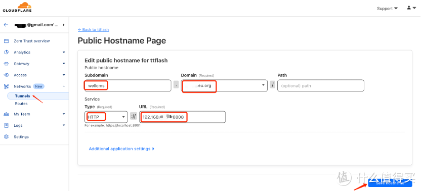Collapse the Networks section chevron

(x=64, y=86)
